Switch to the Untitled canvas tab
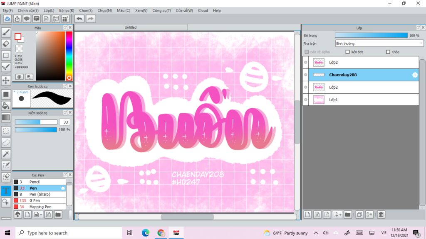Screen dimensions: 426x239 point(131,27)
